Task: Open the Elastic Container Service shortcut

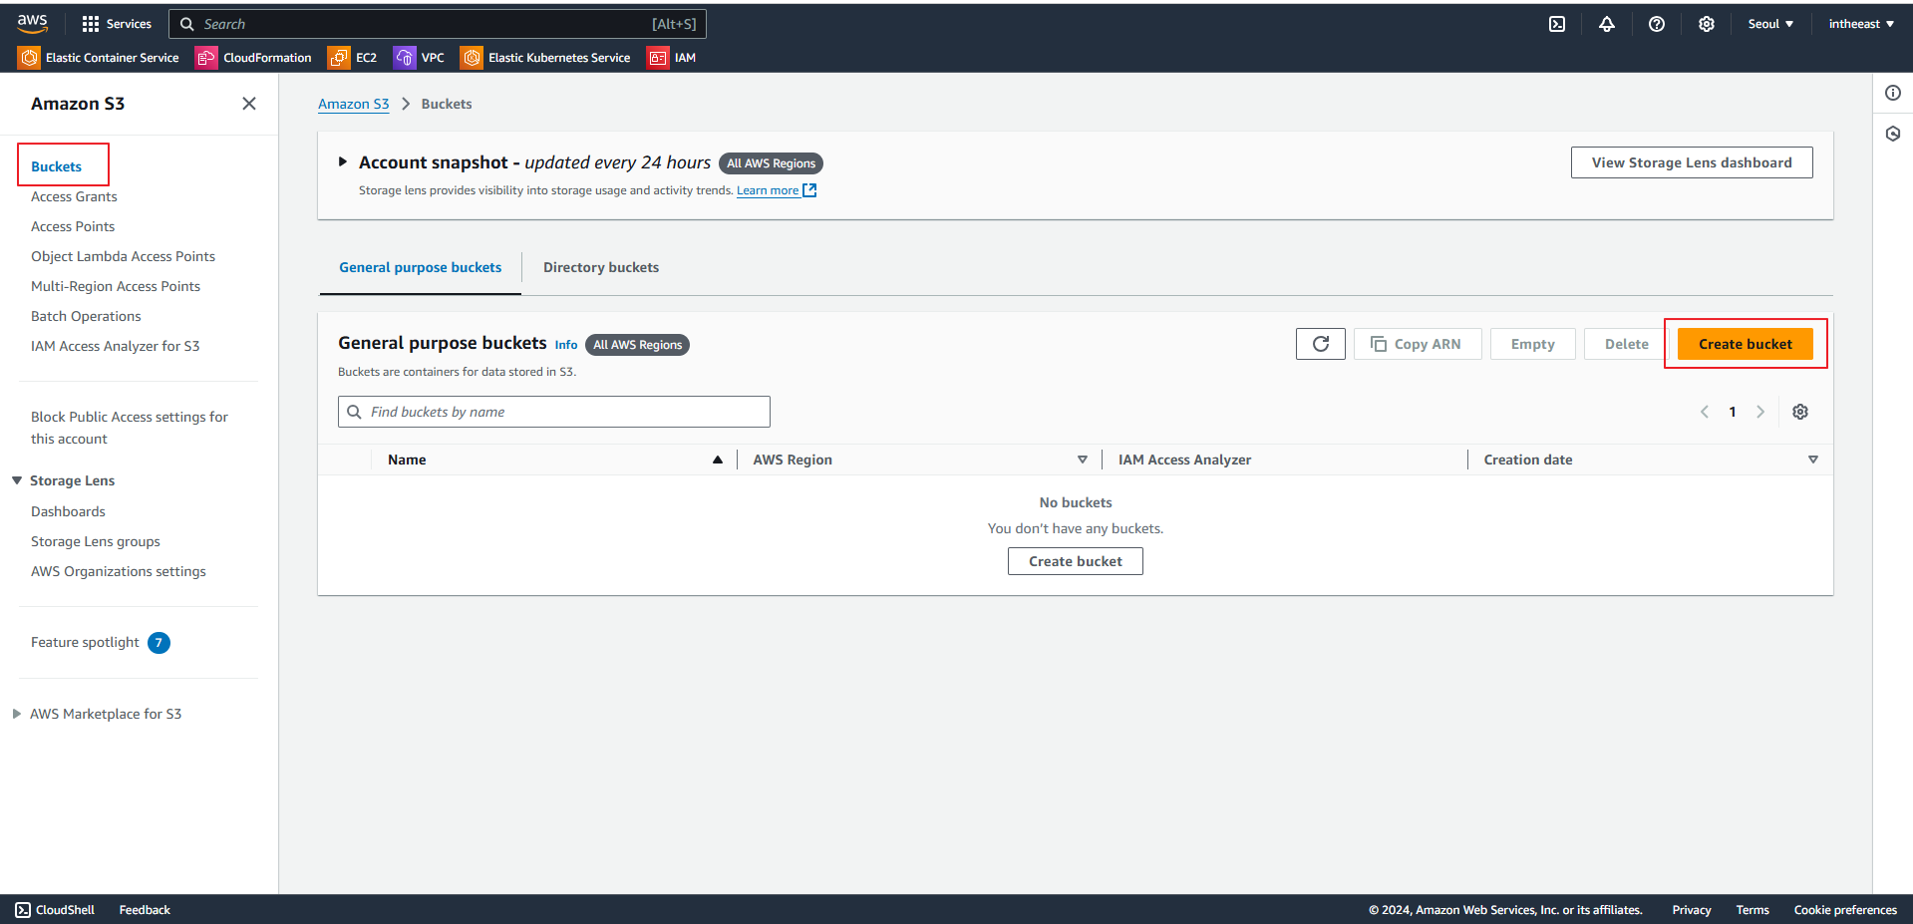Action: (99, 58)
